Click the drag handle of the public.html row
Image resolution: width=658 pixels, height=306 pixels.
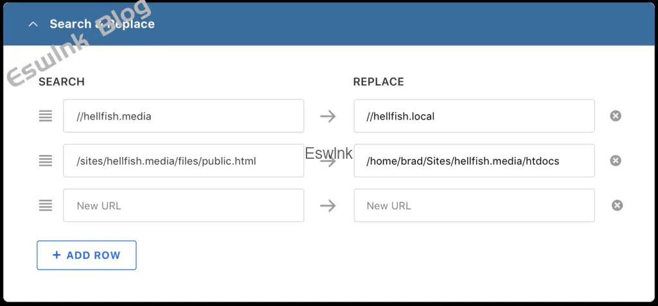tap(45, 161)
